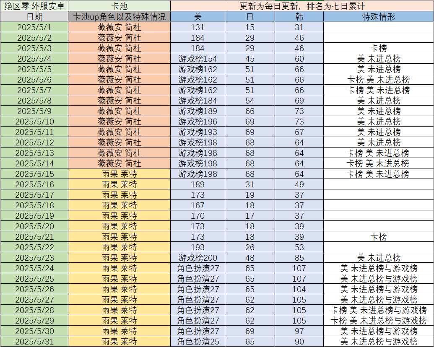The height and width of the screenshot is (347, 434).
Task: Select the 游戏榜154 cell
Action: [x=198, y=59]
